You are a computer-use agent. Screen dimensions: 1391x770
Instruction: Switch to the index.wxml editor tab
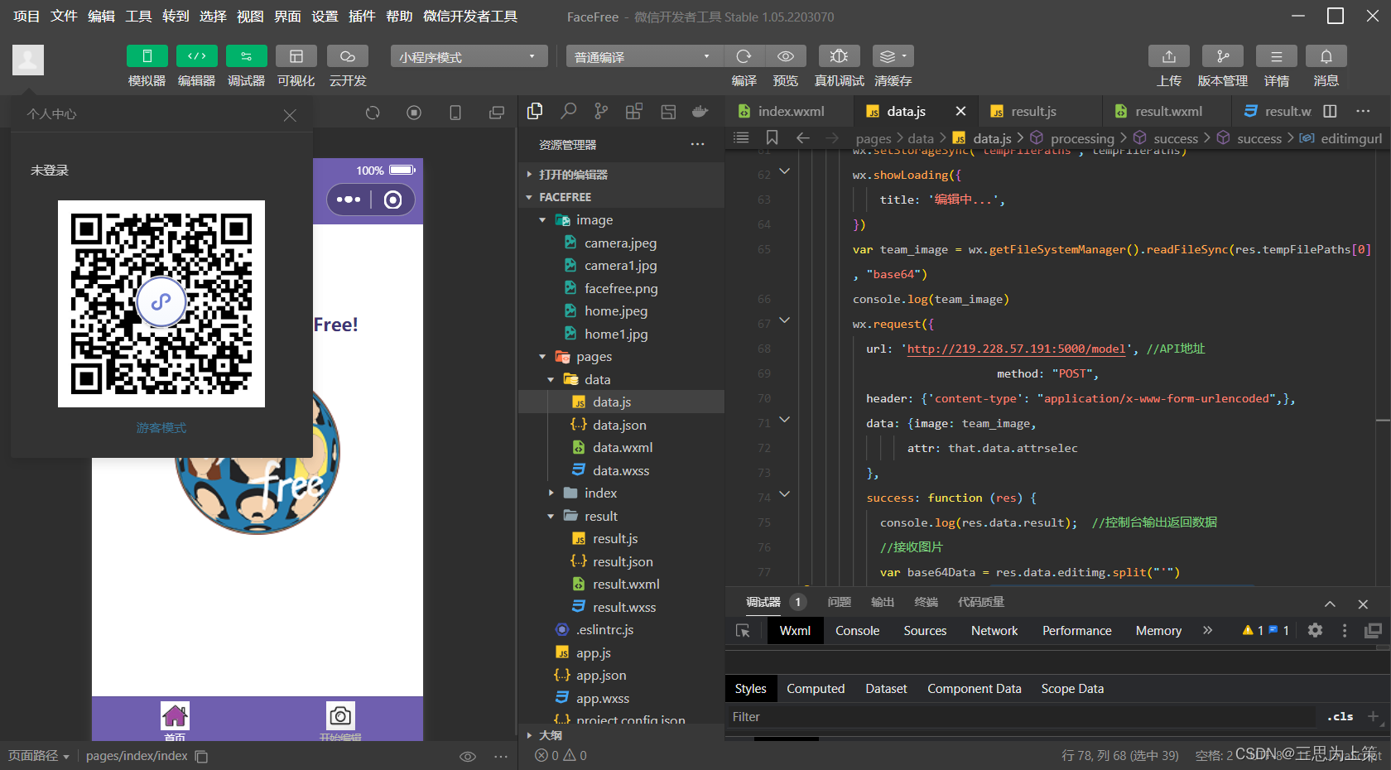tap(790, 111)
